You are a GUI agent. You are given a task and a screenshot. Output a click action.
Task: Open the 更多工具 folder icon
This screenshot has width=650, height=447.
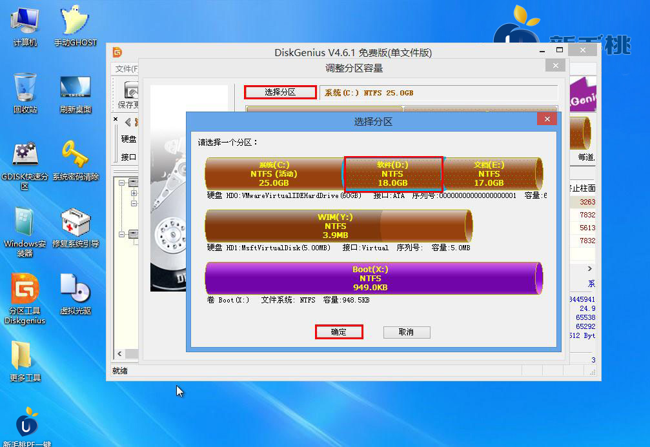[25, 361]
